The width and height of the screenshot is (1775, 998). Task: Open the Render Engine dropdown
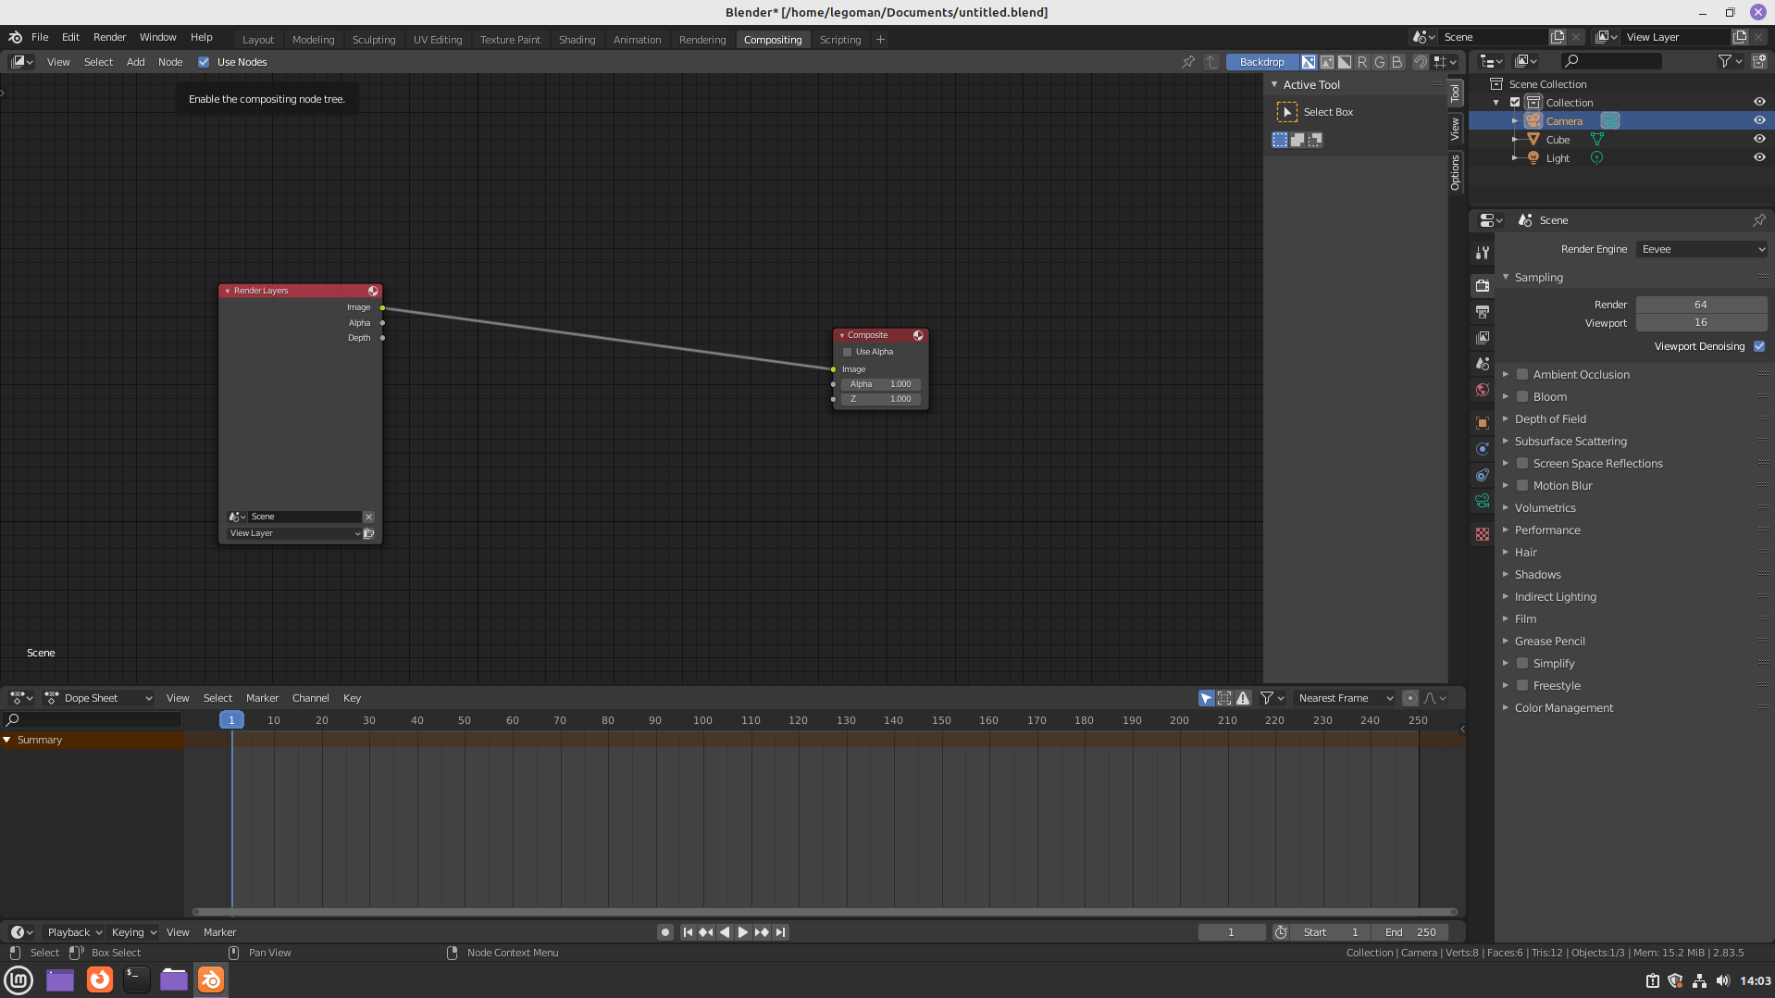[1701, 249]
